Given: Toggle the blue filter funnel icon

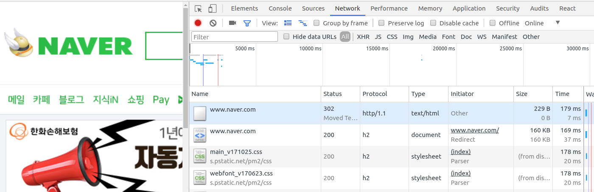Looking at the screenshot, I should 247,23.
